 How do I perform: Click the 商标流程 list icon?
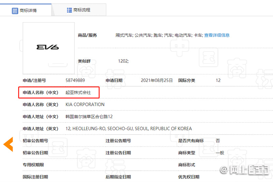click(69, 10)
